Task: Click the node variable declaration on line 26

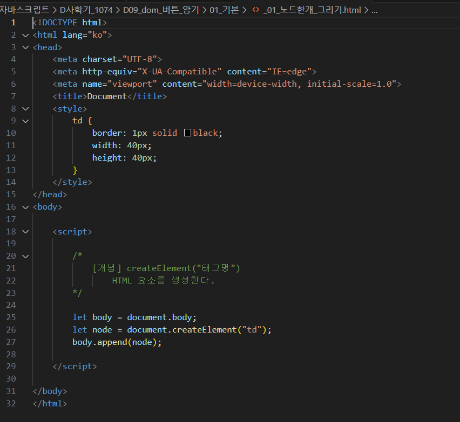Action: click(102, 330)
